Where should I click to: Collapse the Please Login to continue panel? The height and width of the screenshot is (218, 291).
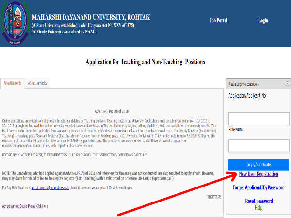tap(287, 84)
